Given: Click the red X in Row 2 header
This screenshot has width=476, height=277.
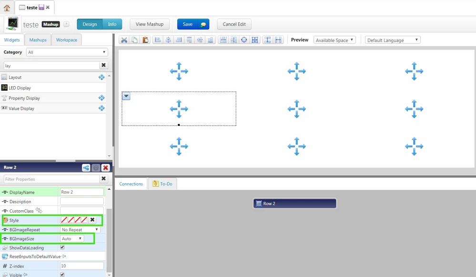Looking at the screenshot, I should (x=106, y=167).
